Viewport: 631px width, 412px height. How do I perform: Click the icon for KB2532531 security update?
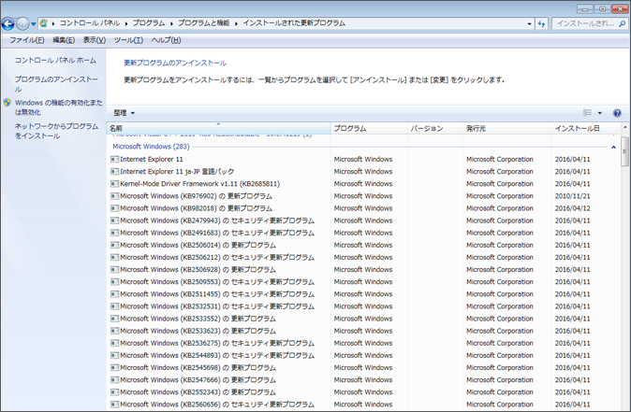[115, 306]
